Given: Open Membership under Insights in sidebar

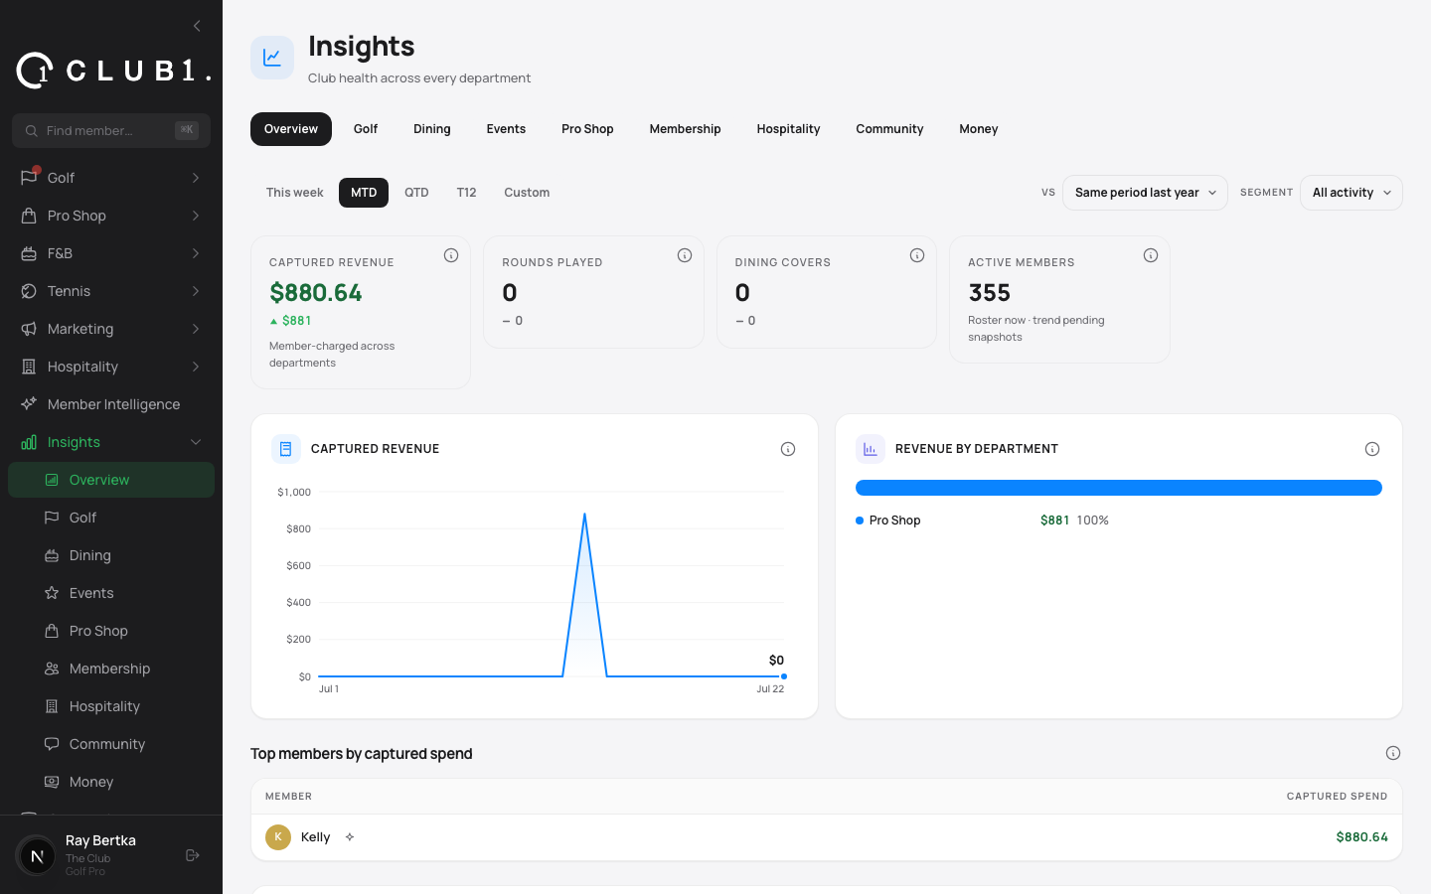Looking at the screenshot, I should [x=111, y=669].
